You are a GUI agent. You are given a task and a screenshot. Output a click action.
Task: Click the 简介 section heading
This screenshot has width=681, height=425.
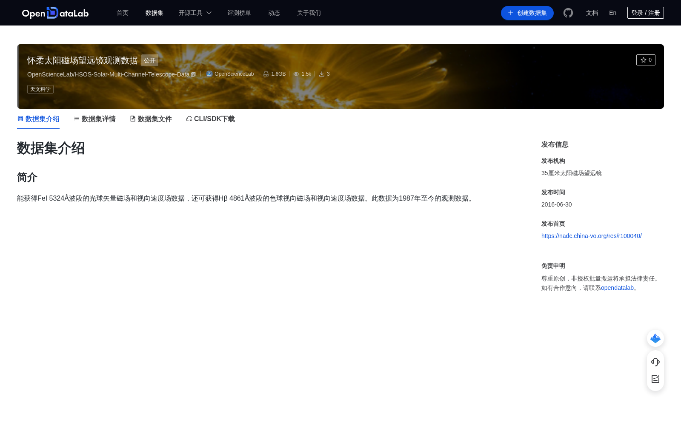pyautogui.click(x=27, y=177)
